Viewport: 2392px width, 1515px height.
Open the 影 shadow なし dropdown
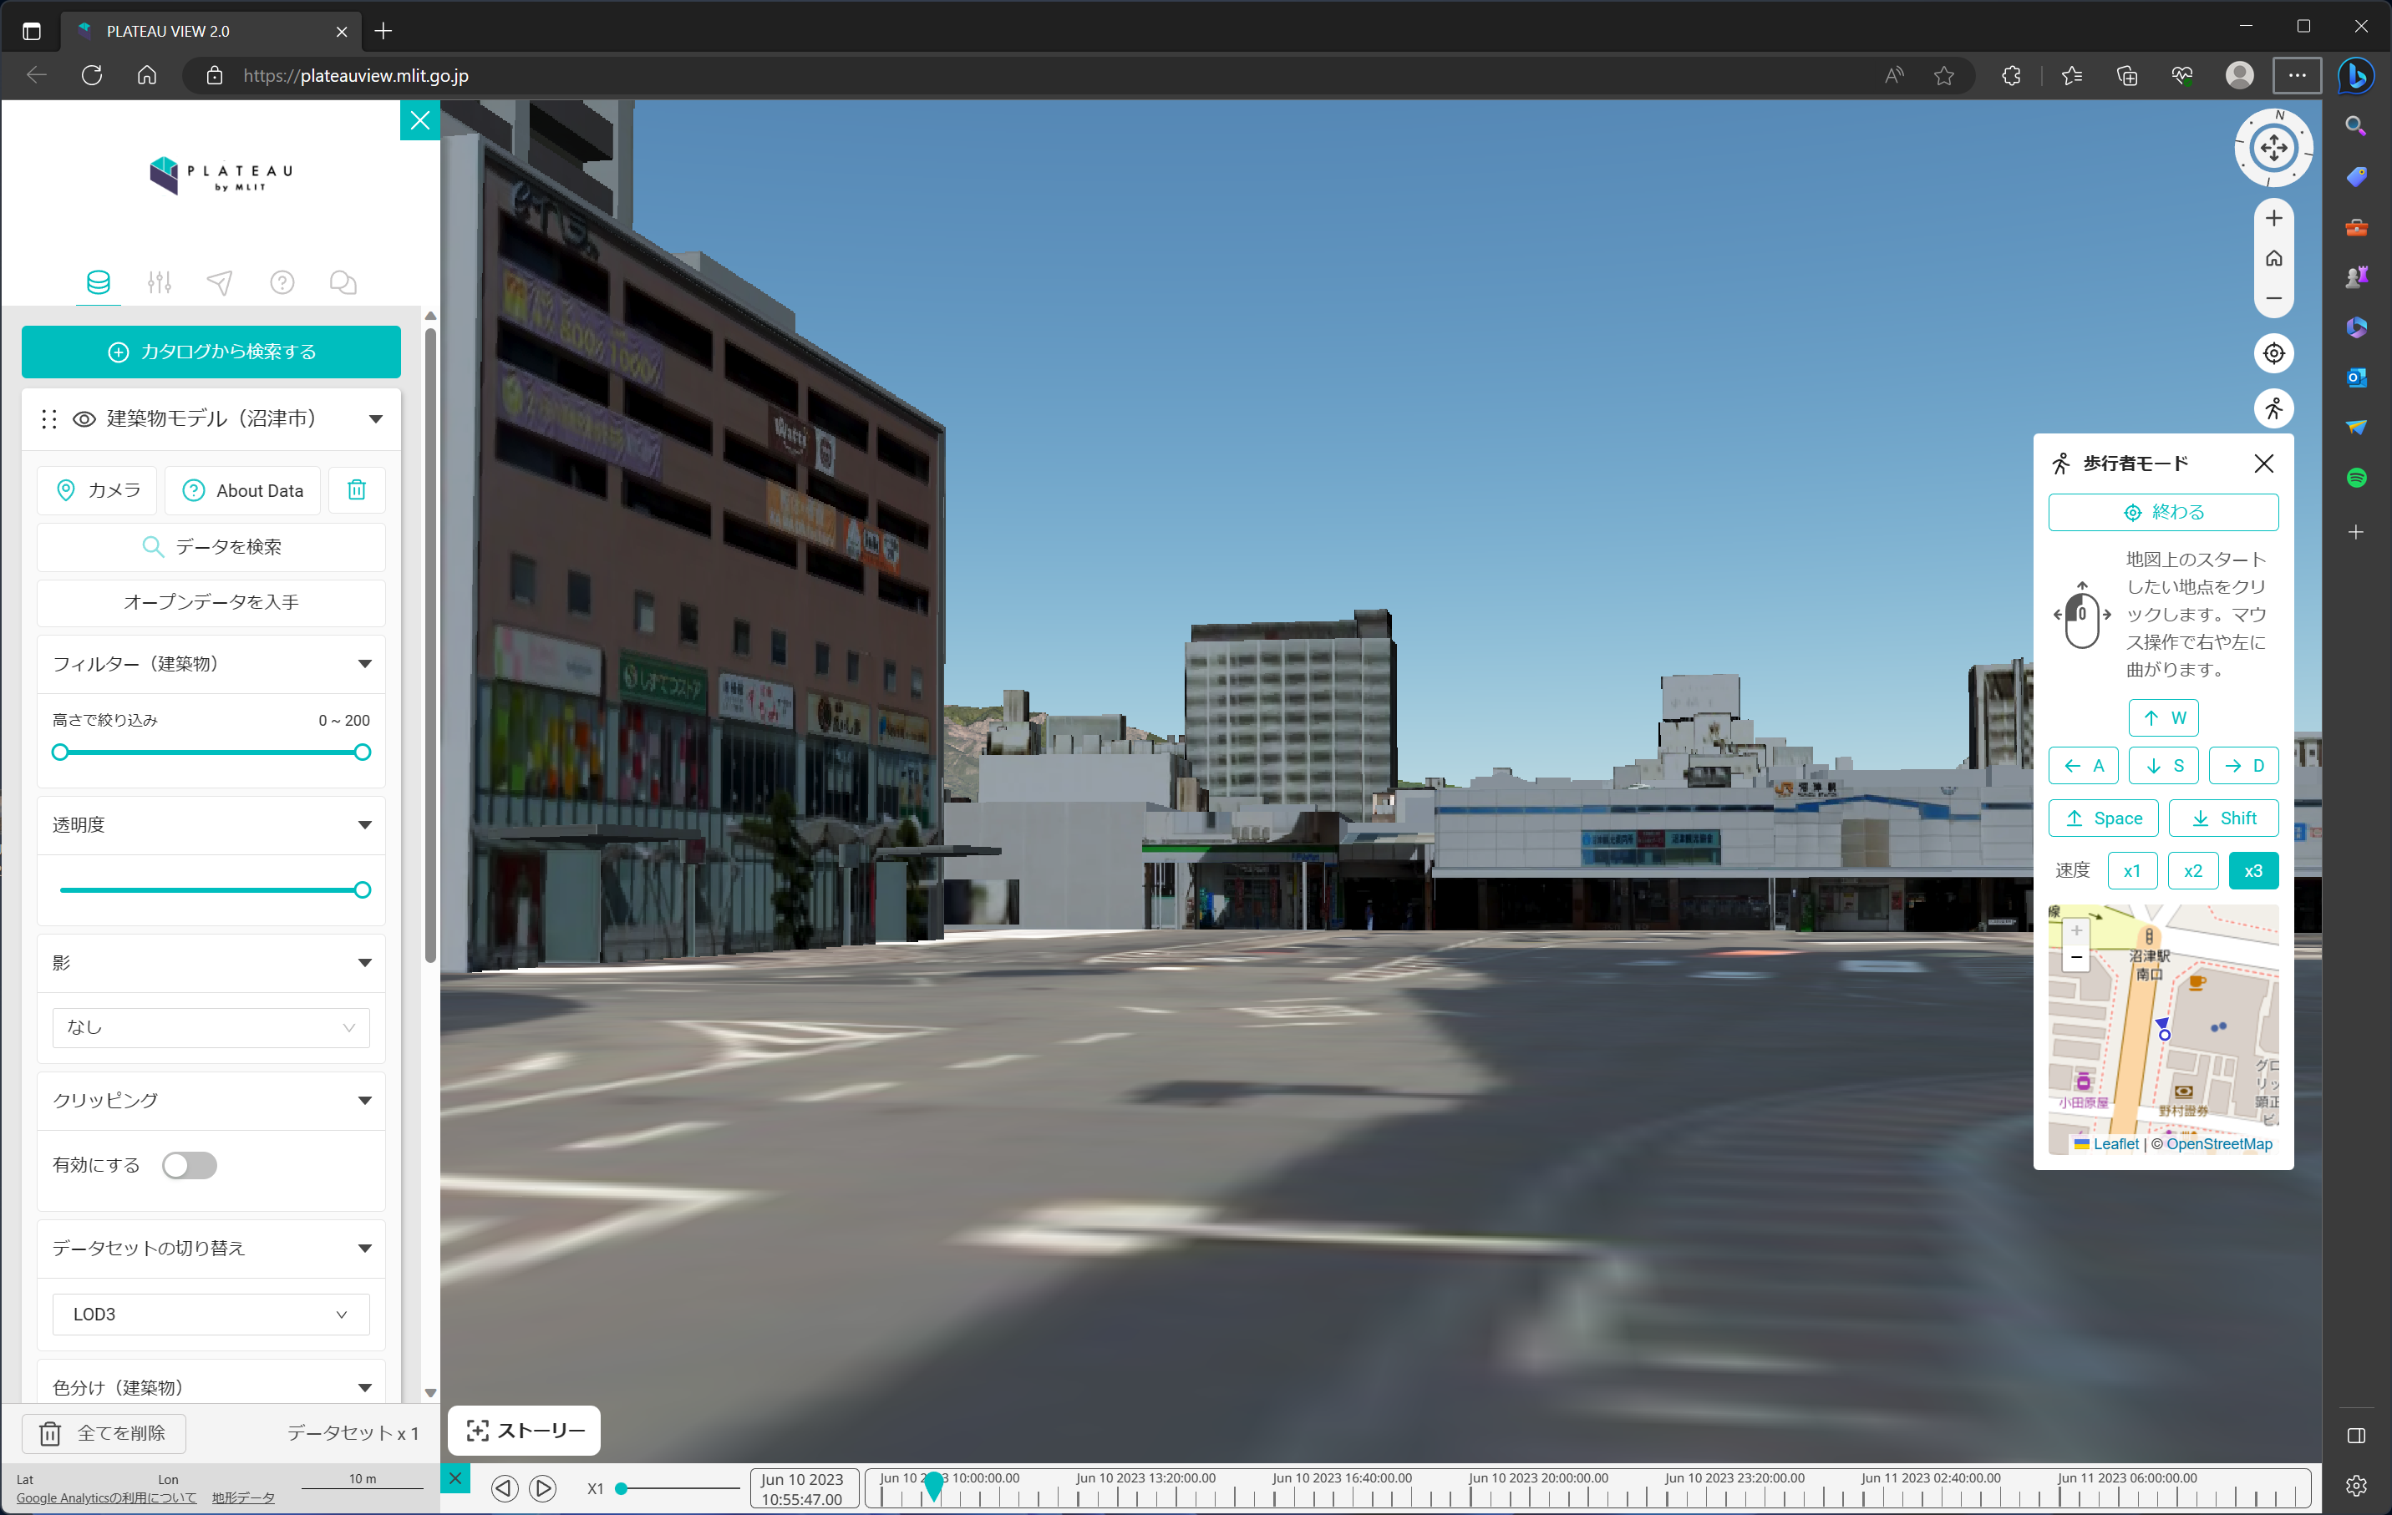211,1027
